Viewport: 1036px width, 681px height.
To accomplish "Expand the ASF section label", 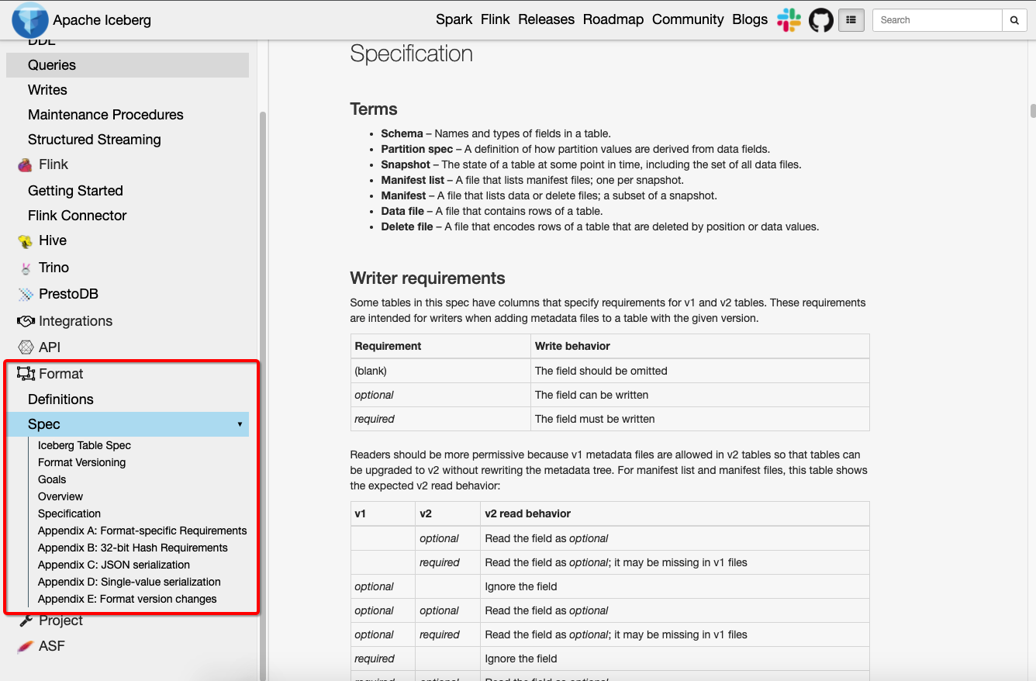I will tap(52, 645).
